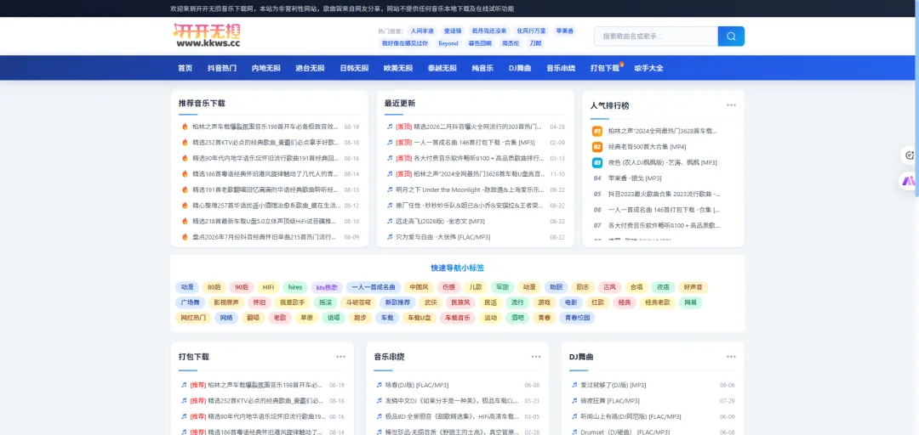Click music note icon beside 锦夜狂舞 row
The image size is (919, 435).
click(x=574, y=401)
